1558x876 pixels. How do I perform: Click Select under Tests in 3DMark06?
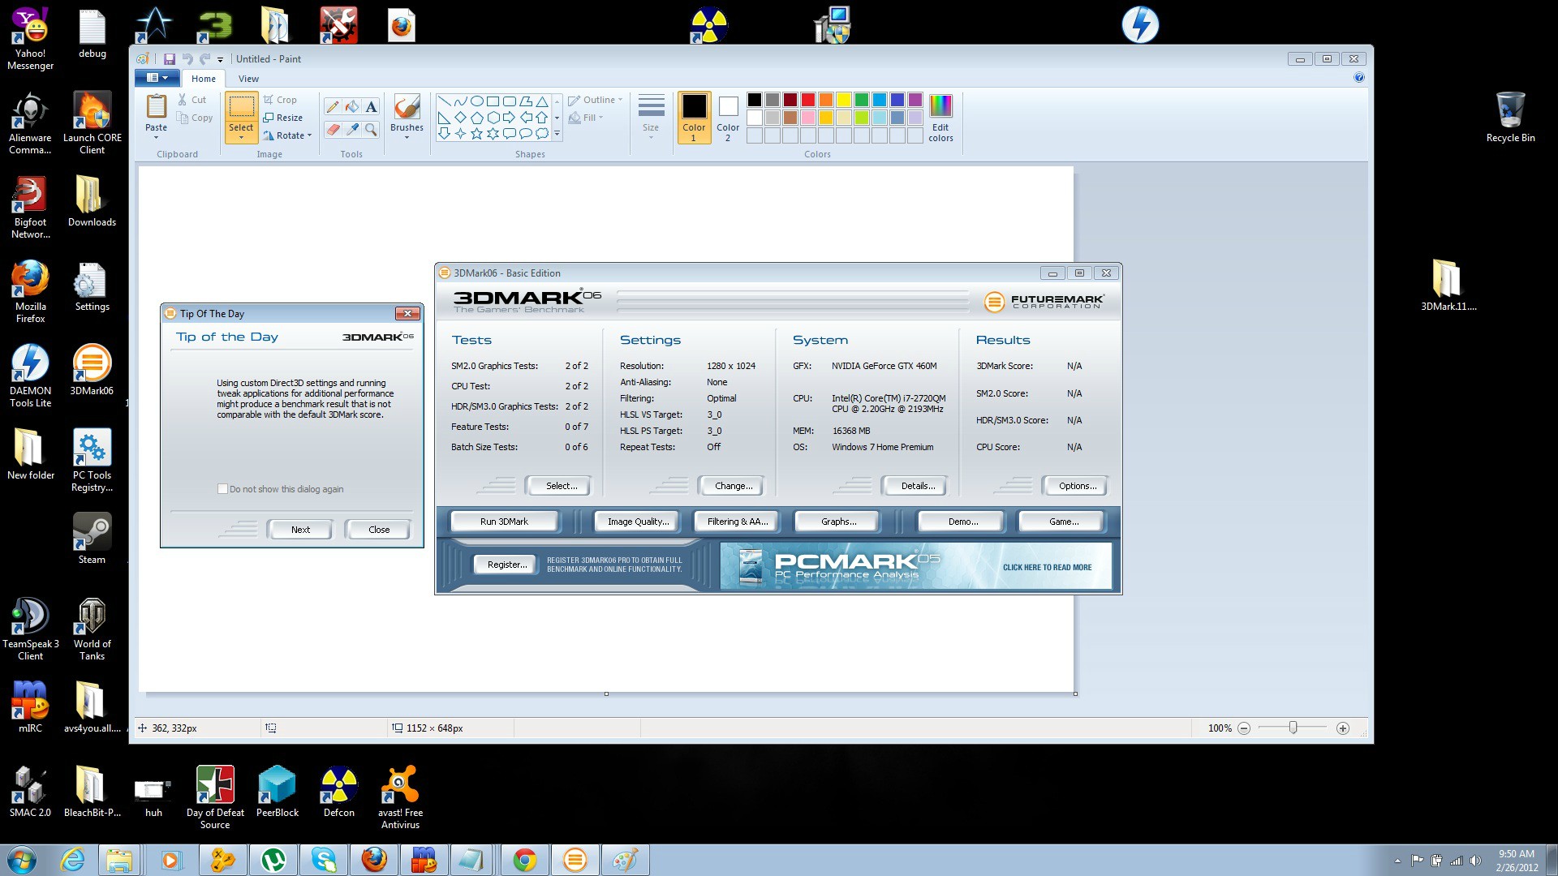coord(561,486)
